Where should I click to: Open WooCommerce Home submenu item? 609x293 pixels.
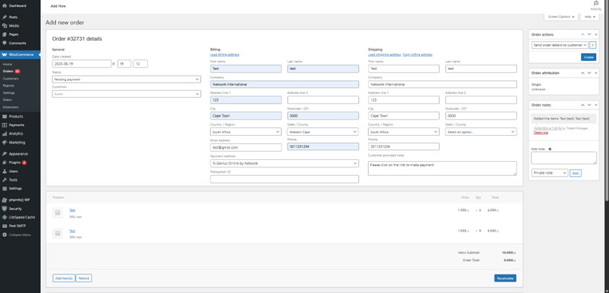click(x=7, y=64)
